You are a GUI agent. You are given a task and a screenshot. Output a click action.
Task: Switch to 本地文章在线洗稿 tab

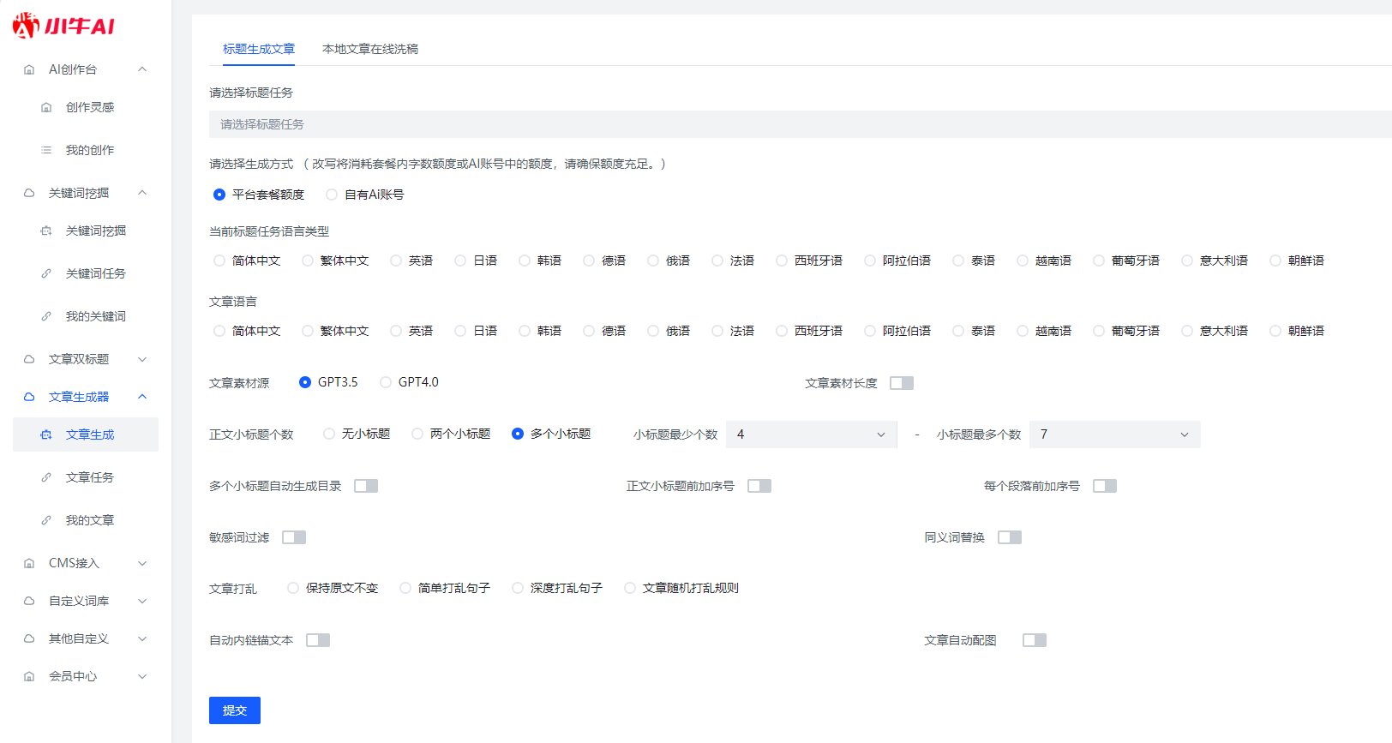[x=370, y=49]
